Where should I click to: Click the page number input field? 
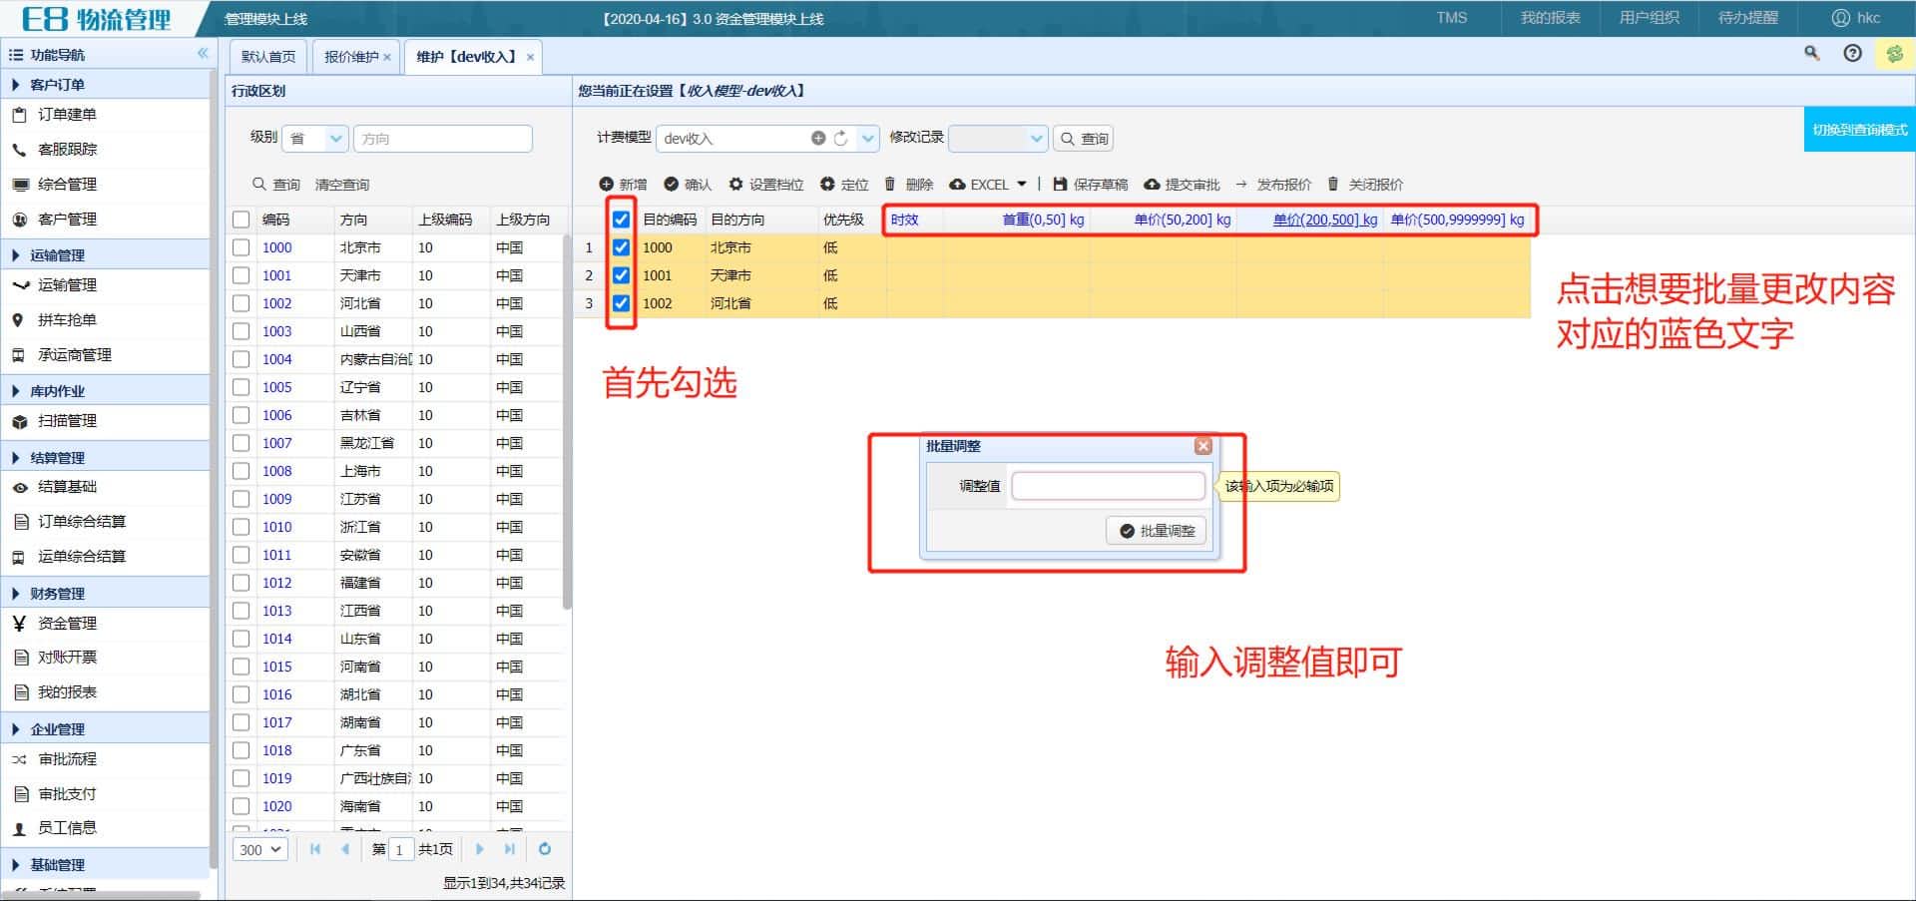[400, 849]
